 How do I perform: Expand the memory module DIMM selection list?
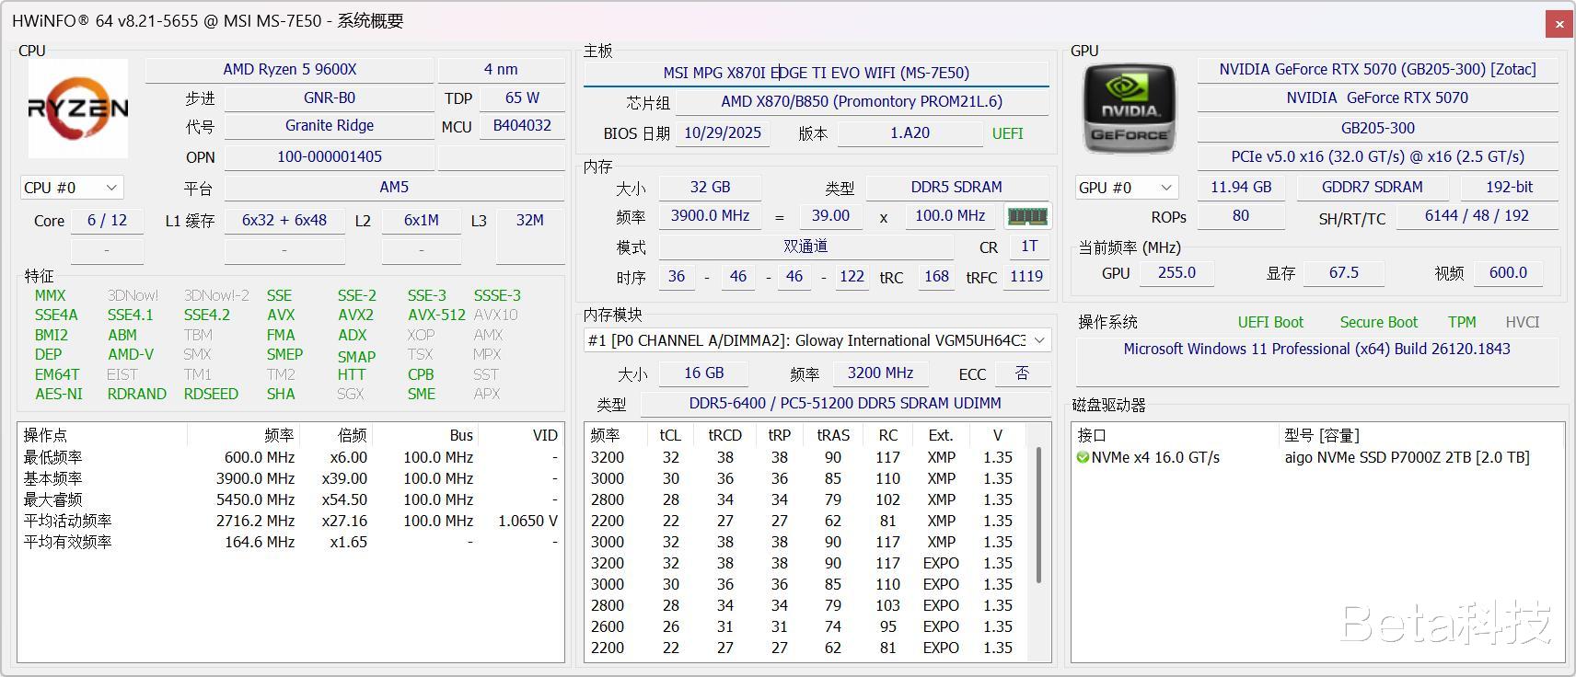(x=1039, y=340)
